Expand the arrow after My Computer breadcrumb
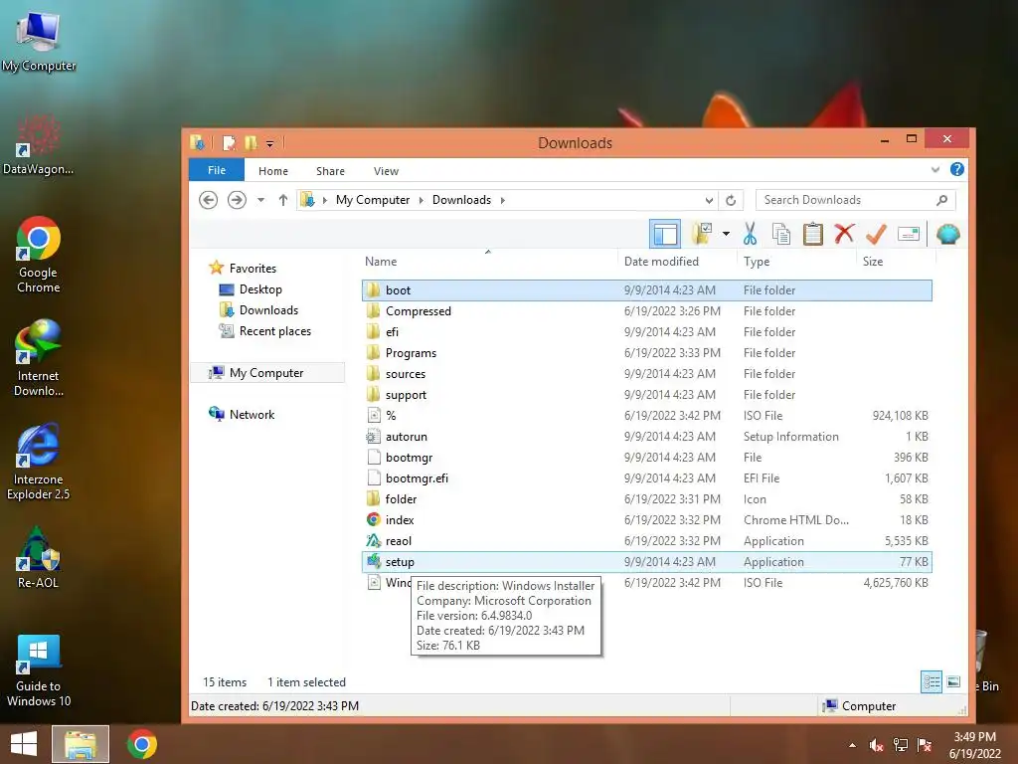 tap(421, 200)
